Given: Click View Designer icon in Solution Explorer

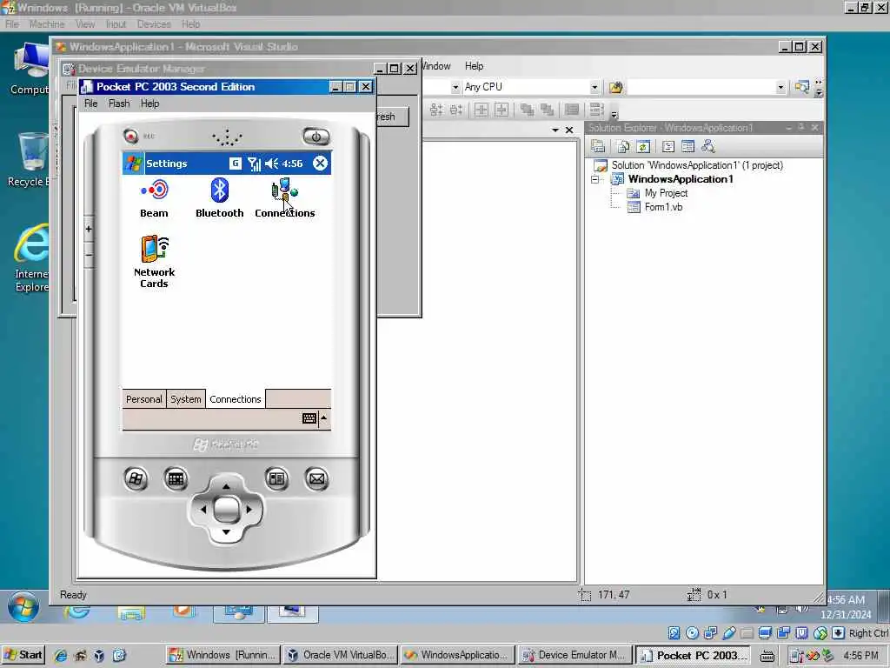Looking at the screenshot, I should click(x=688, y=146).
